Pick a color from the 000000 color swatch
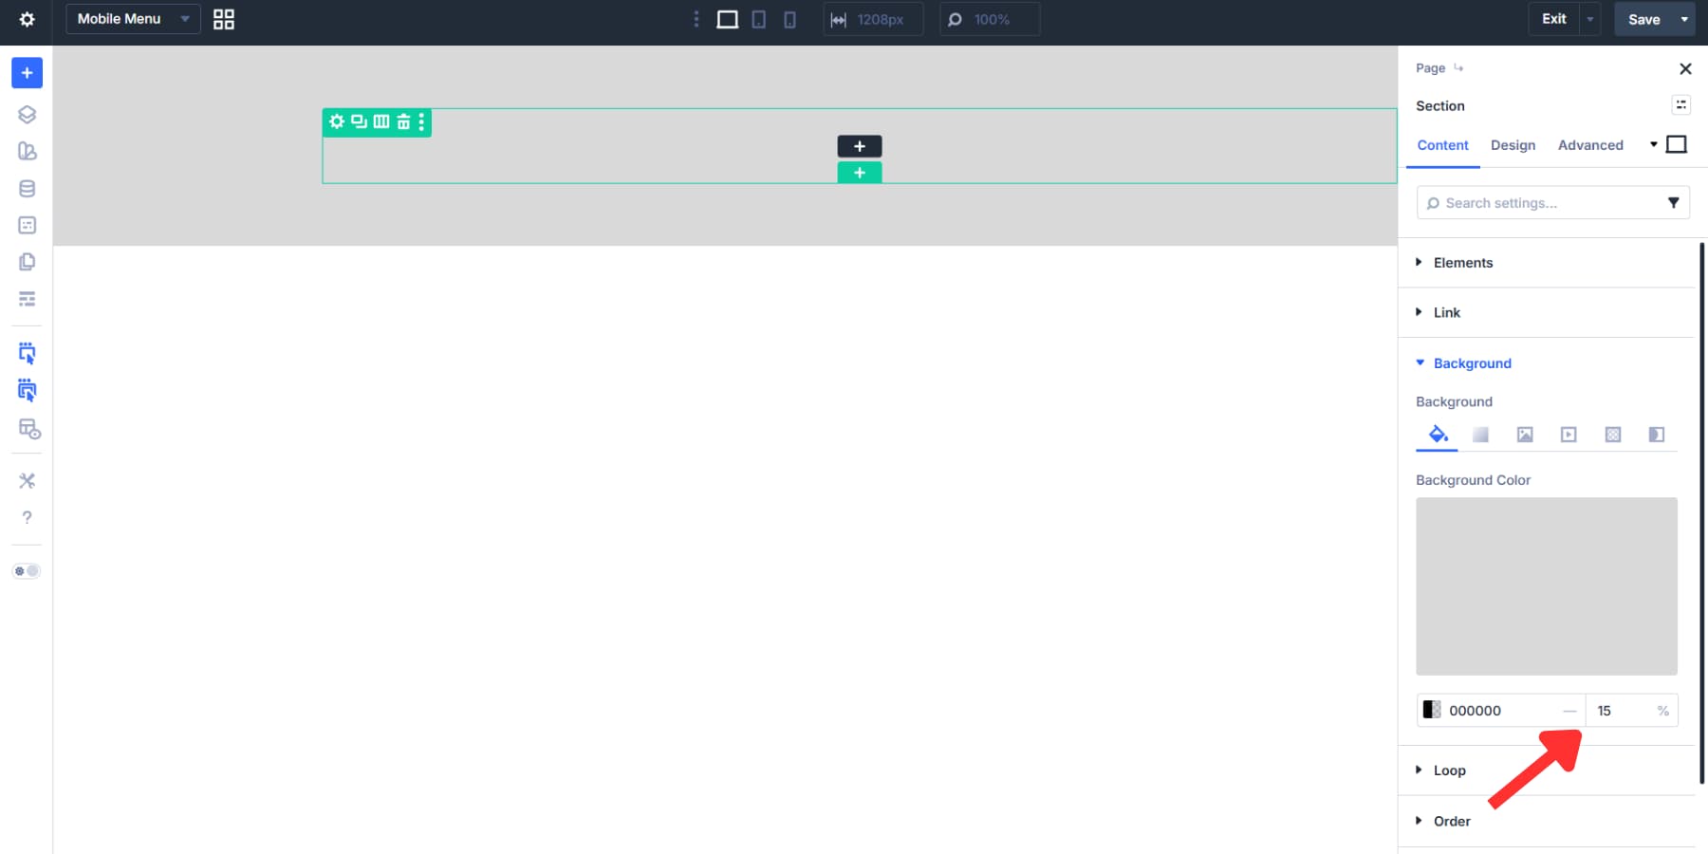Screen dimensions: 1708x854 [x=1432, y=710]
